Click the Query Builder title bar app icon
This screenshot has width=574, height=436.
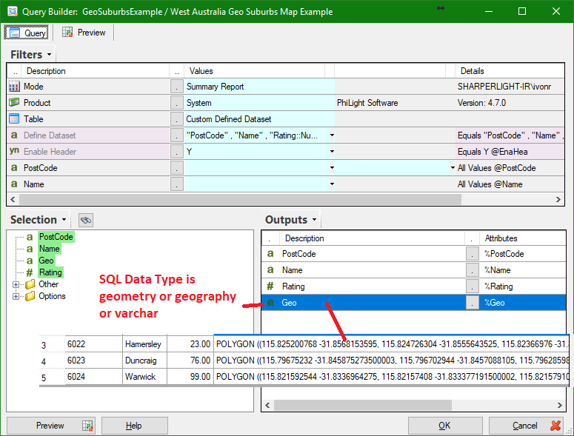(x=13, y=11)
